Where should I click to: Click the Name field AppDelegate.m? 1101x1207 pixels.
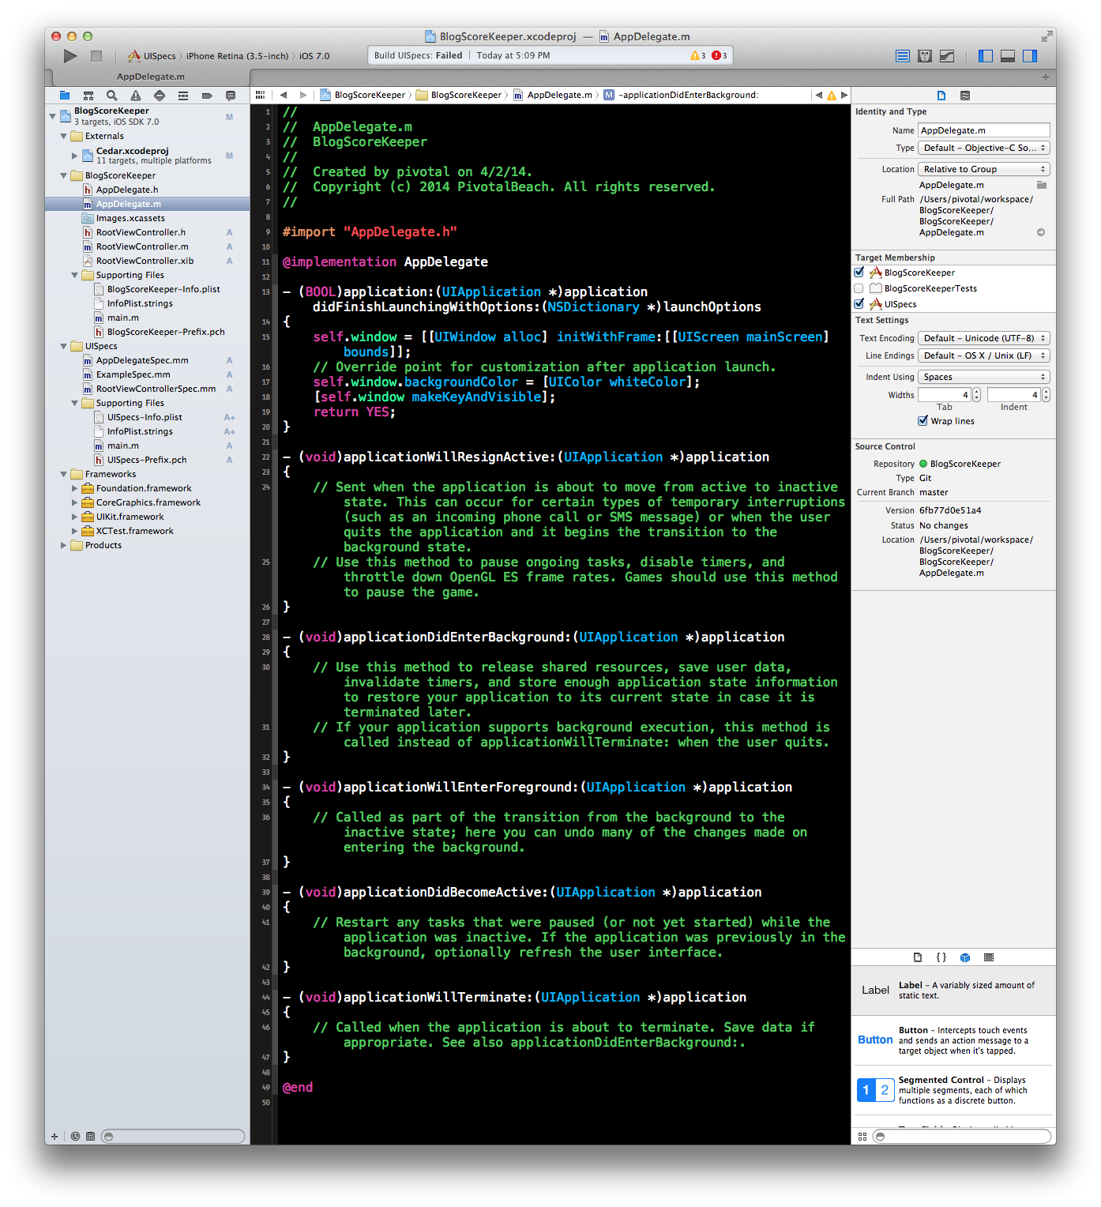pos(984,130)
